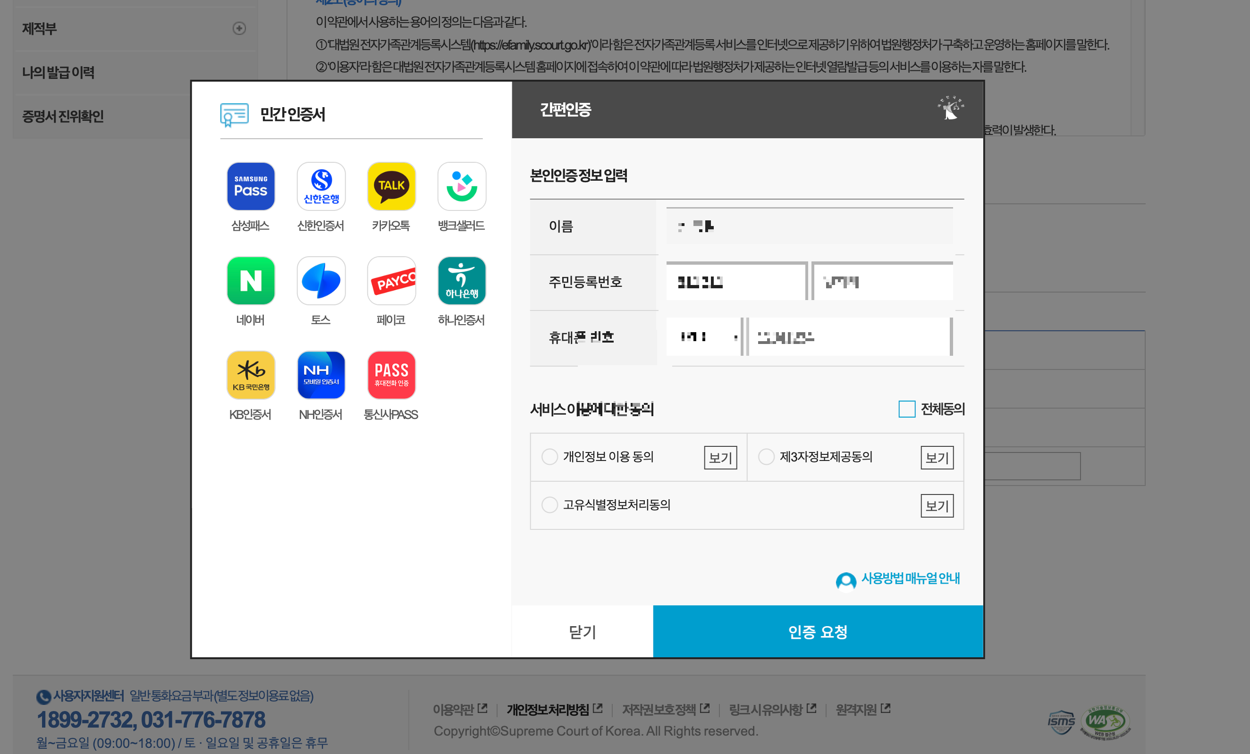Select the telecom PASS authentication icon
Viewport: 1250px width, 754px height.
(391, 375)
